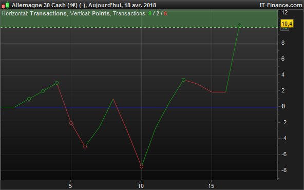Click the date 'Aujourd'hui, 18 avr. 2018'
This screenshot has width=304, height=190.
pyautogui.click(x=122, y=5)
